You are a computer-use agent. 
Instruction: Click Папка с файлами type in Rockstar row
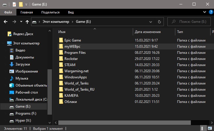tap(191, 59)
